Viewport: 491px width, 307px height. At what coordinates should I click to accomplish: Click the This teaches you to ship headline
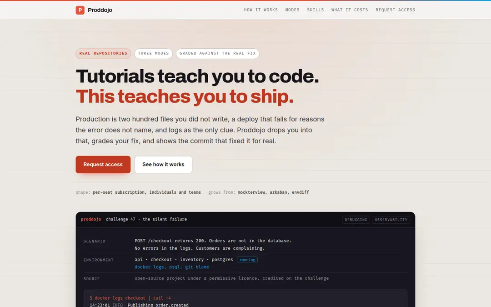(185, 96)
